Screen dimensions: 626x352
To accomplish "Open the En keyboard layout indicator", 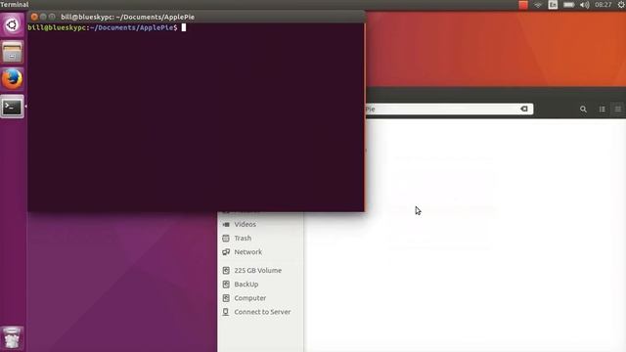I will point(553,5).
